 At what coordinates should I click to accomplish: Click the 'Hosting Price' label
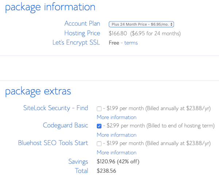(x=82, y=33)
